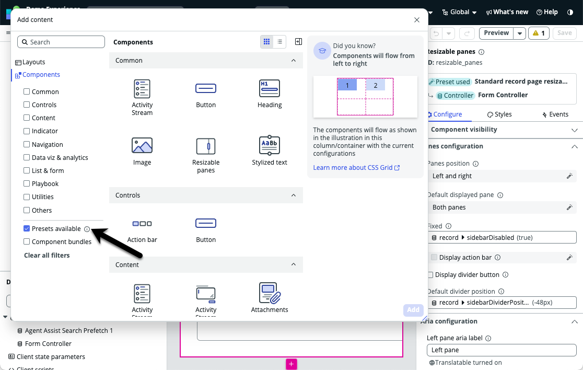Uncheck the Presets available checkbox
Screen dimensions: 583x370
pos(27,228)
